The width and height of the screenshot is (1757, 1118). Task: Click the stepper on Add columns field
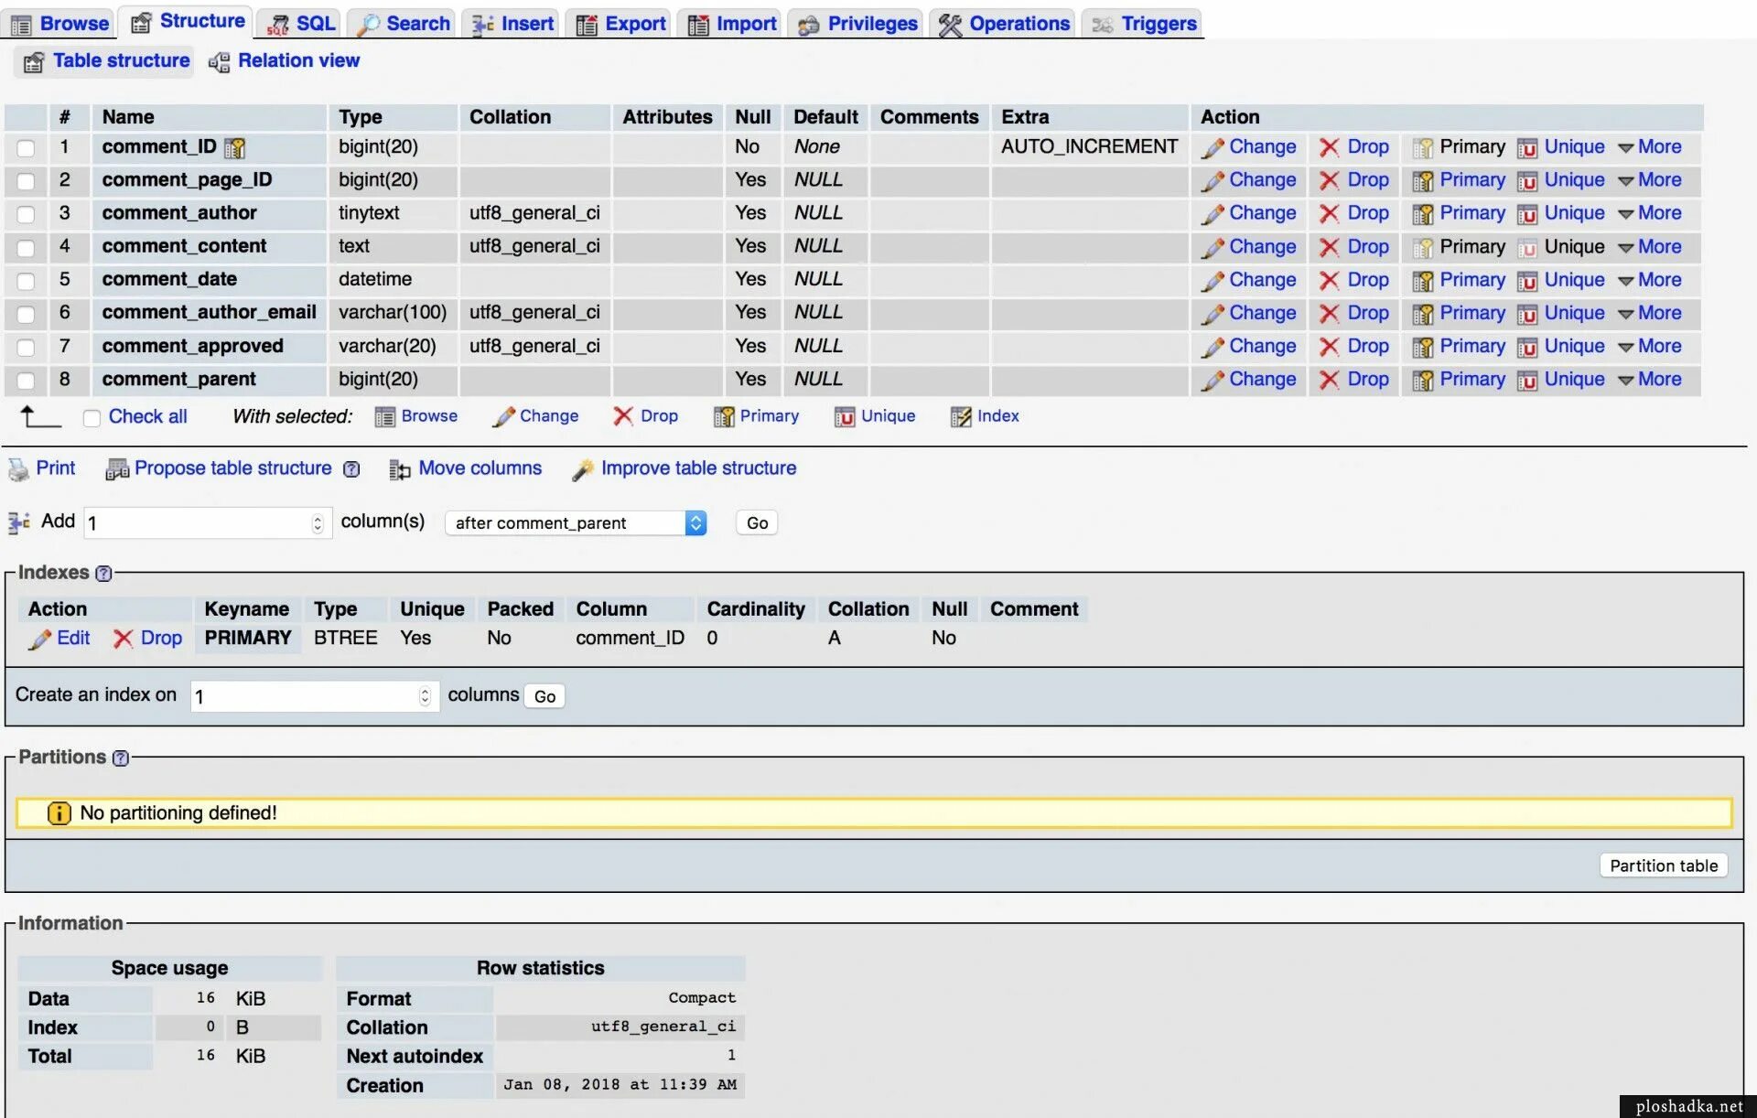pyautogui.click(x=317, y=523)
